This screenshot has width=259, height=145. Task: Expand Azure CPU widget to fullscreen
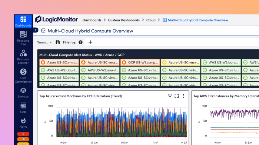point(177,96)
